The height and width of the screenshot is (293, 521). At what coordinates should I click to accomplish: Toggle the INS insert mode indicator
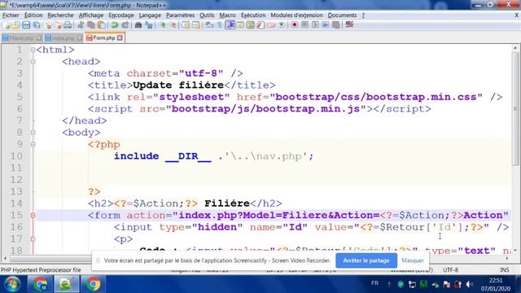tap(505, 270)
